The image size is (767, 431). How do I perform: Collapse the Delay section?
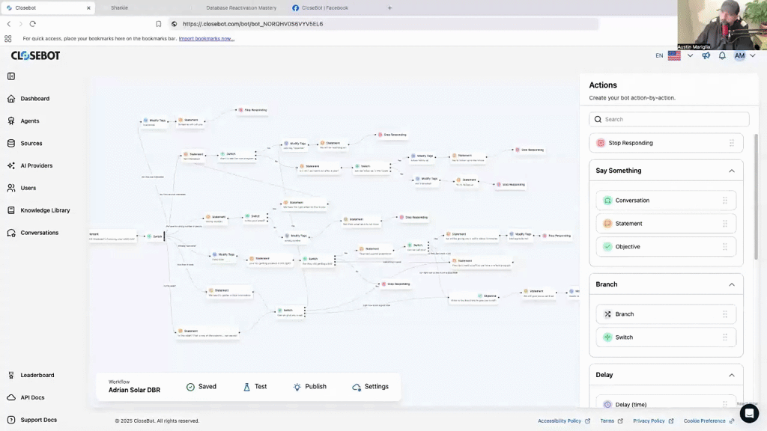point(731,376)
